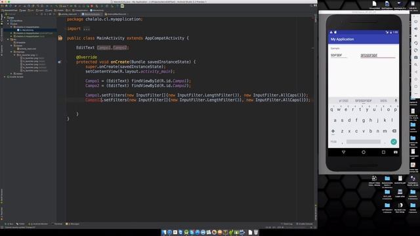This screenshot has height=236, width=420.
Task: Open the app run configuration dropdown
Action: pos(64,6)
